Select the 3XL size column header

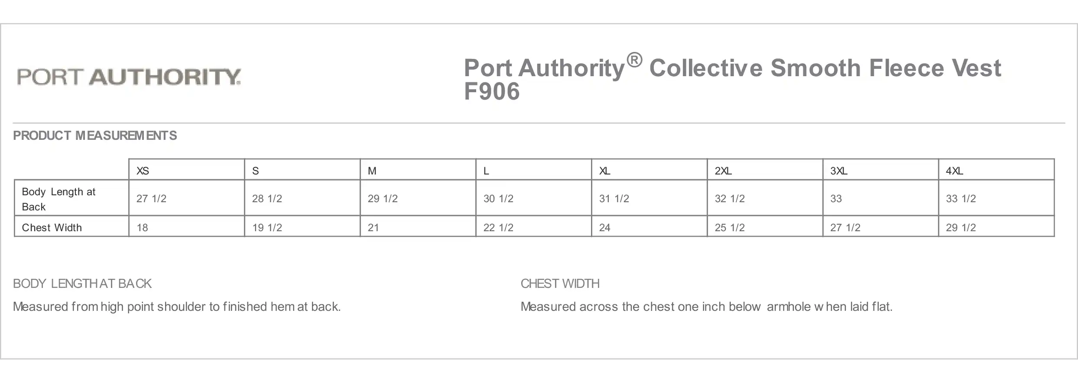coord(881,170)
